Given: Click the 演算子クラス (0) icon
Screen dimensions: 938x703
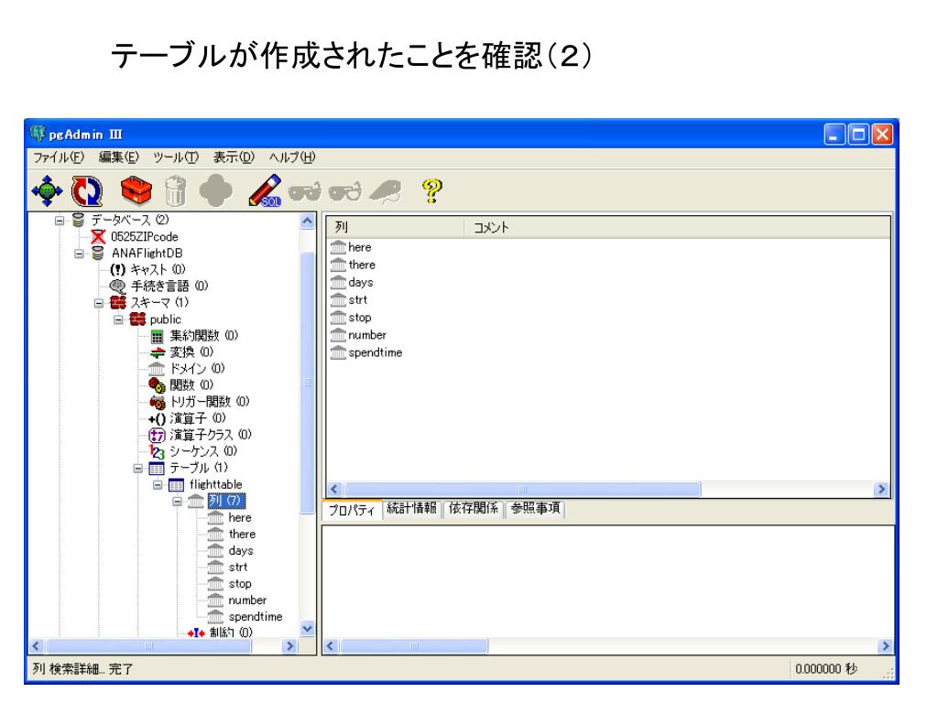Looking at the screenshot, I should [x=157, y=435].
